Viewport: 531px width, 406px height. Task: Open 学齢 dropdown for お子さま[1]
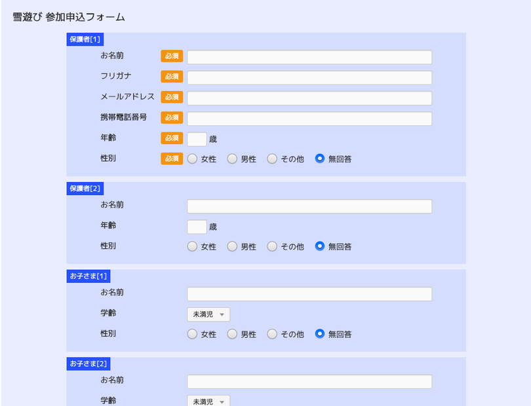point(208,314)
